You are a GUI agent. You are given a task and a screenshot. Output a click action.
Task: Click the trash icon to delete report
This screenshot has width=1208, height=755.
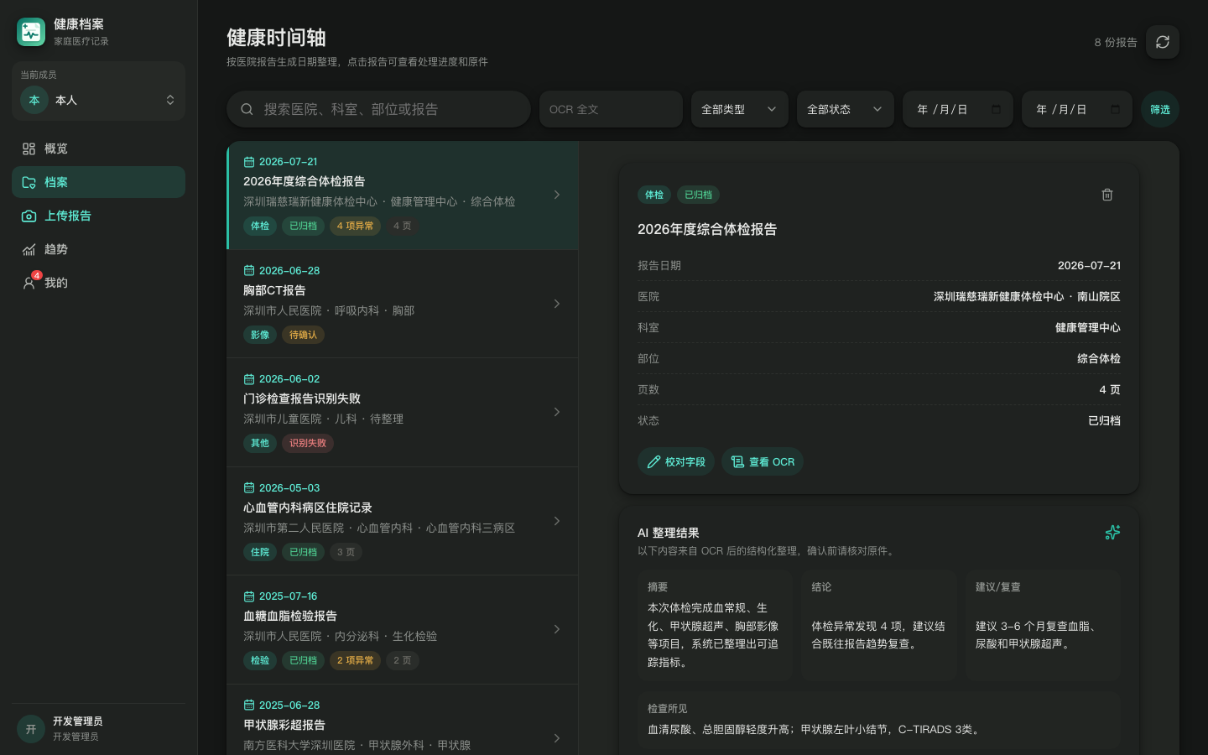click(1106, 195)
